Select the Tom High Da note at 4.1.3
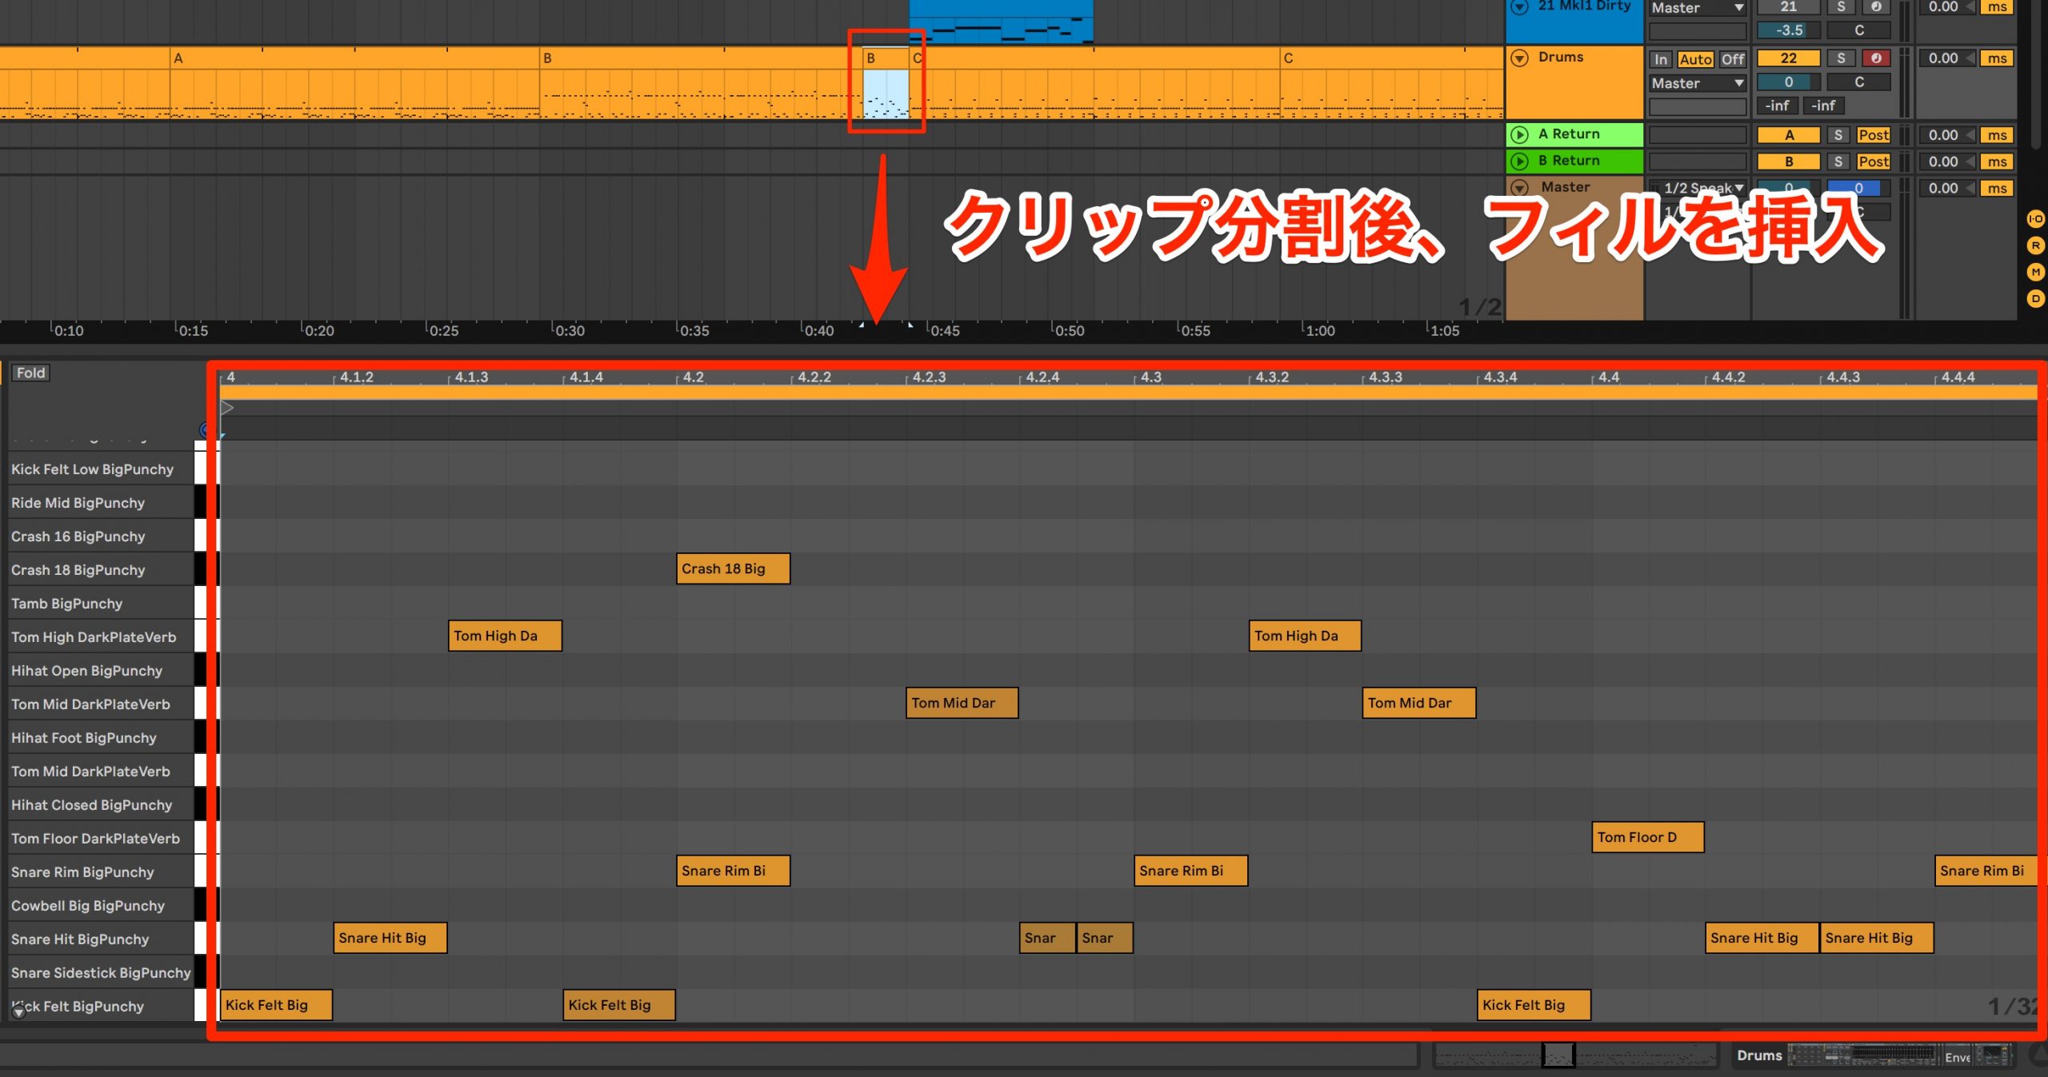 505,636
